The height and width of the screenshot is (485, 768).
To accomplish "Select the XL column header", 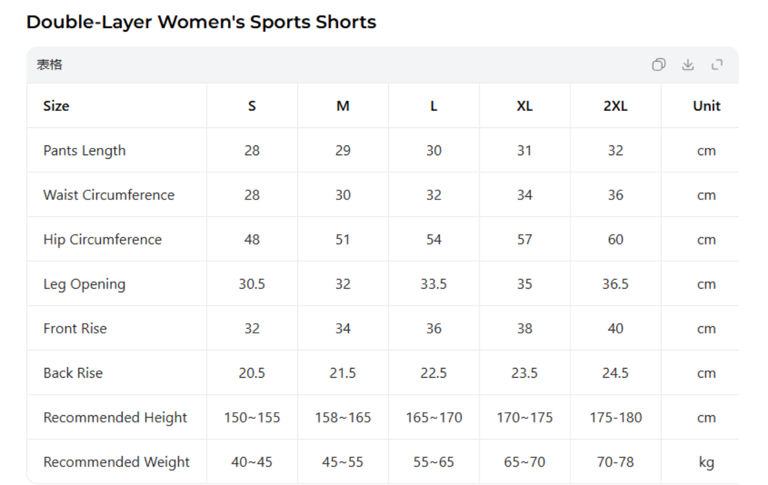I will (524, 105).
